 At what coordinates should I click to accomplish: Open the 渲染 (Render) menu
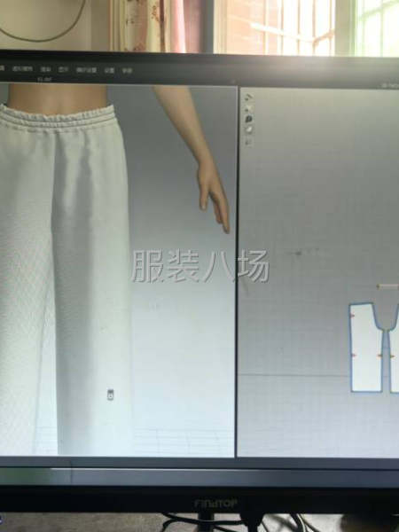click(x=46, y=69)
